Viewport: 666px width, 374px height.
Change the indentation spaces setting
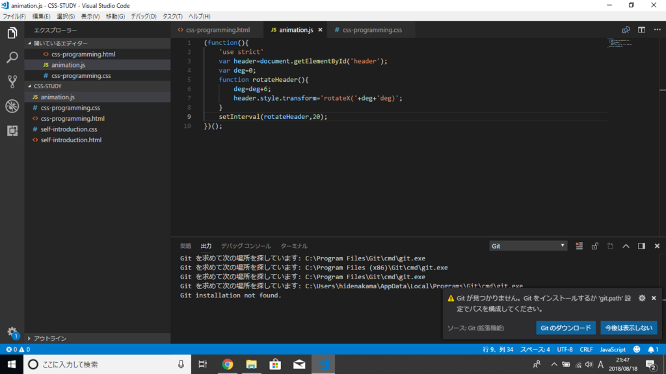pos(535,349)
